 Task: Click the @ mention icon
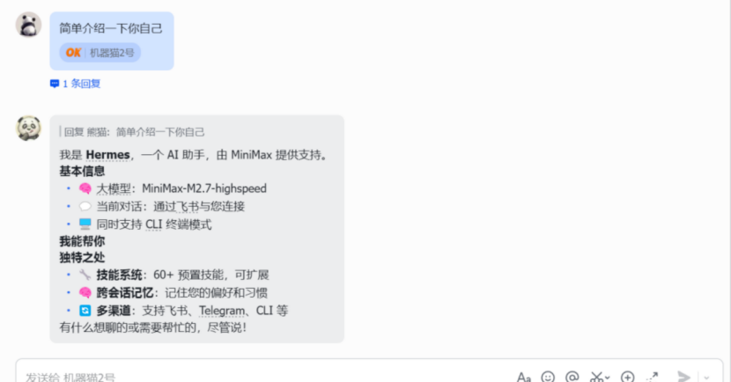572,377
